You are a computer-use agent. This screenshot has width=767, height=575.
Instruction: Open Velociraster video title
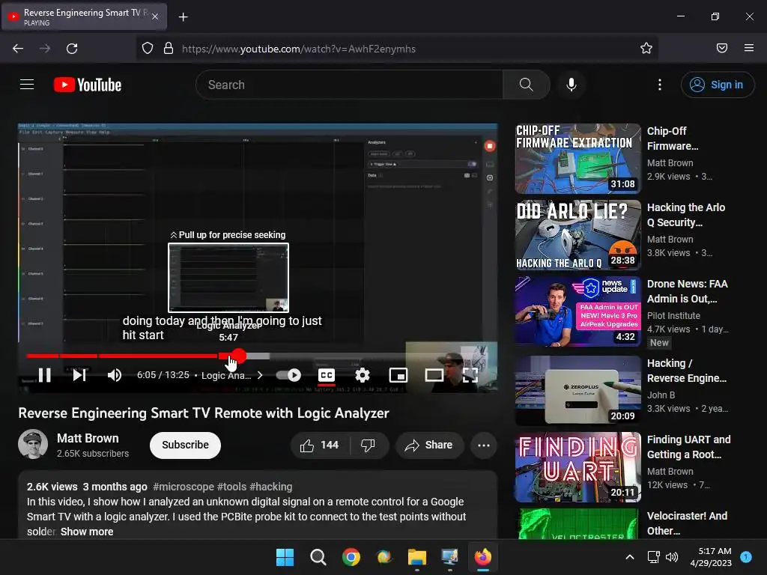pos(687,523)
